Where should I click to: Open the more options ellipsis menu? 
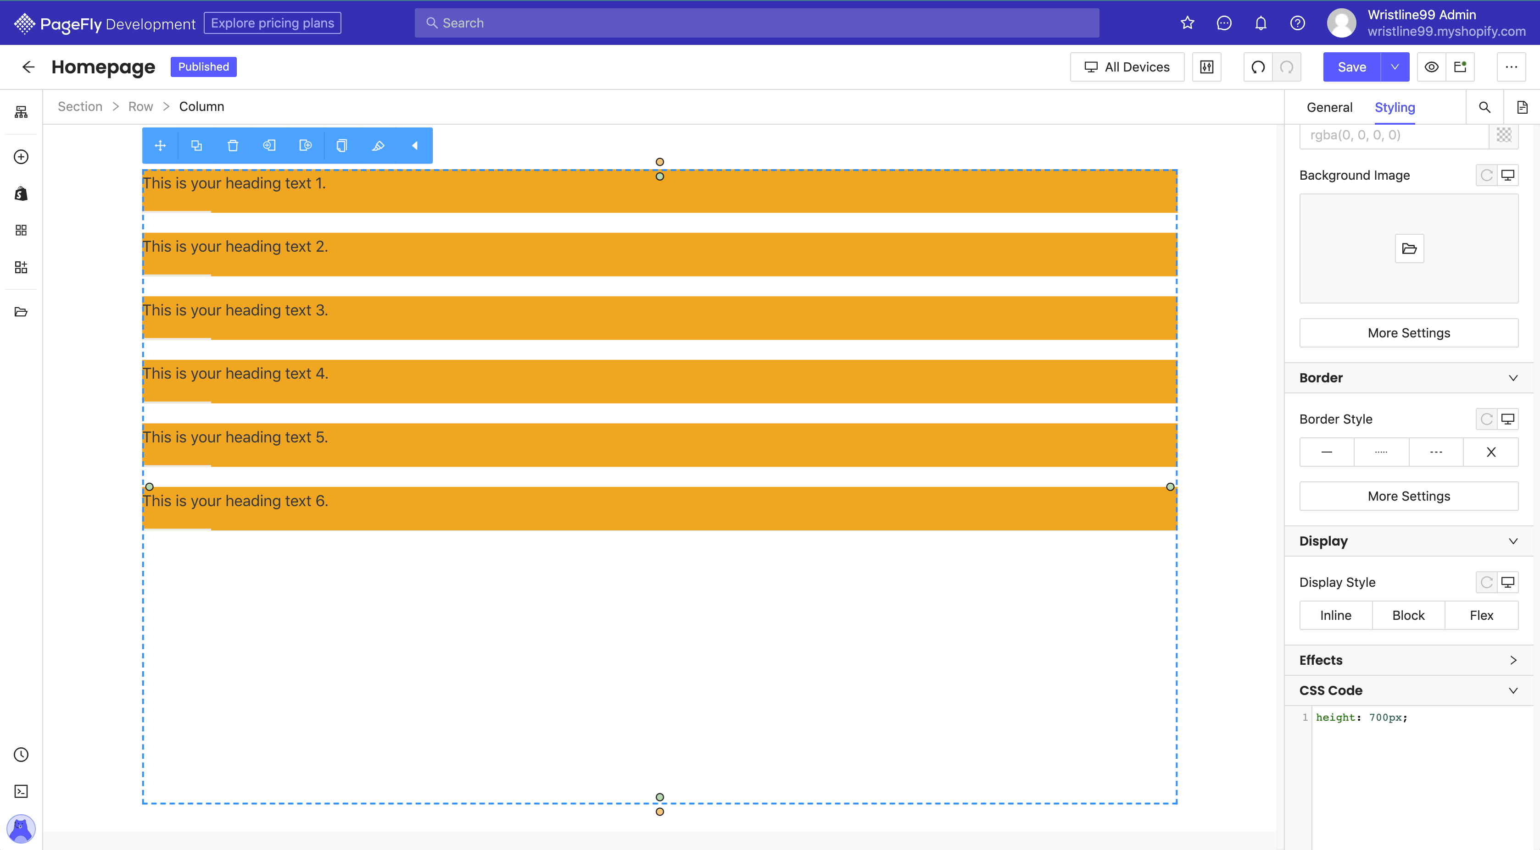[1511, 67]
